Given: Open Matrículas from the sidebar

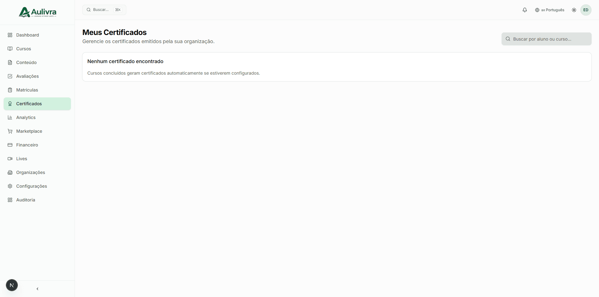Looking at the screenshot, I should click(x=37, y=90).
